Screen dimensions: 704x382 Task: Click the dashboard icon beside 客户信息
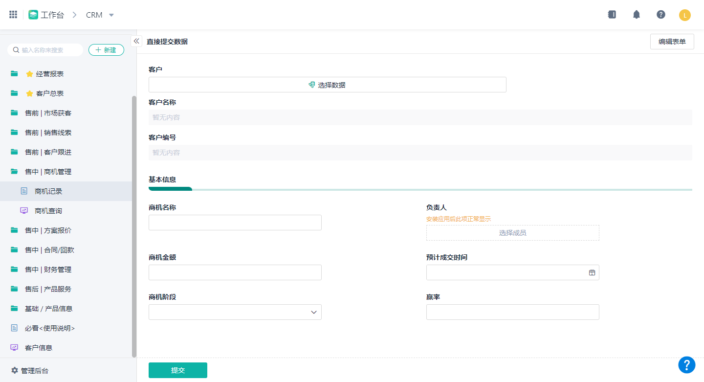click(14, 348)
